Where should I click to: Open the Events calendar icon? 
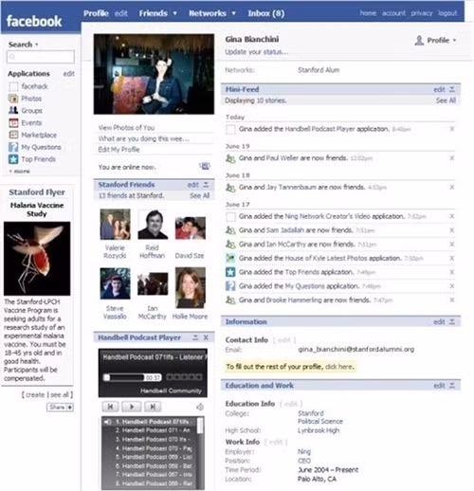(13, 123)
